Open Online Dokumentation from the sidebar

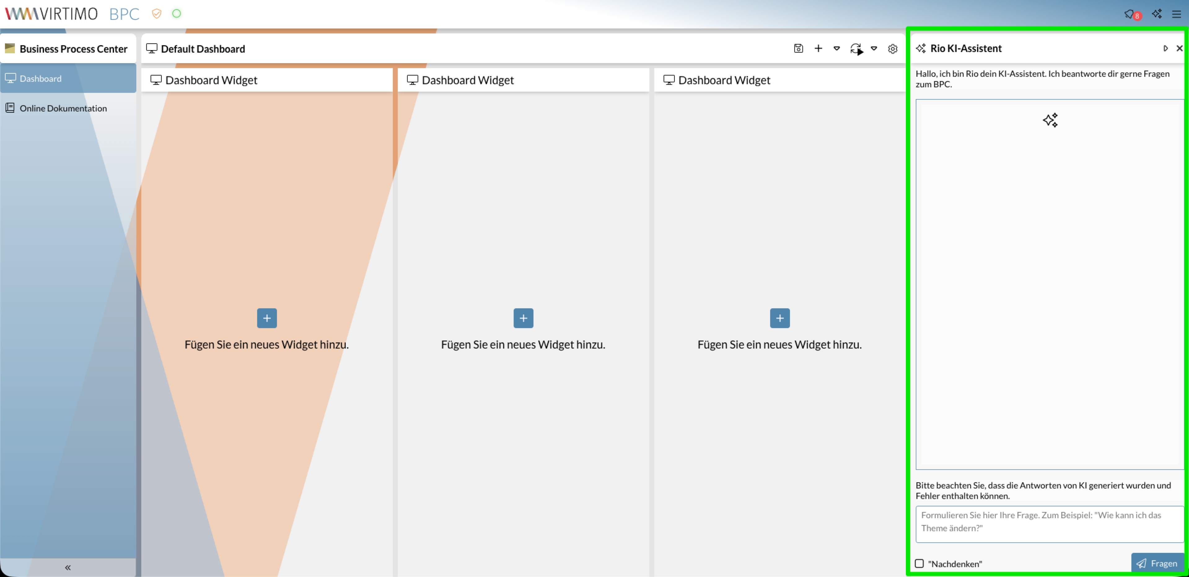point(63,108)
